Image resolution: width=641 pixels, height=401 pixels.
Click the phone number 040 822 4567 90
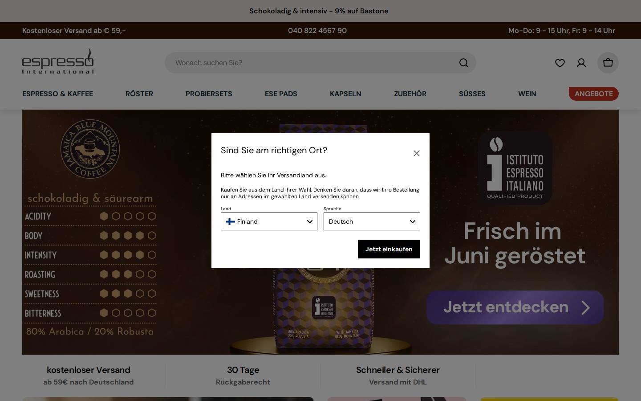coord(317,31)
